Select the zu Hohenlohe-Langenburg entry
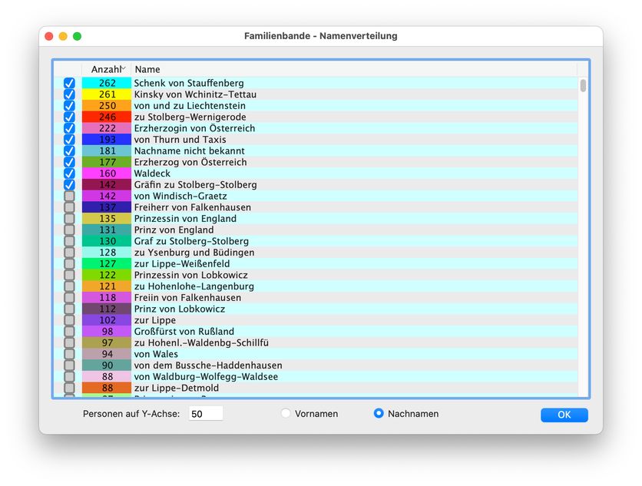This screenshot has height=486, width=642. (x=194, y=286)
